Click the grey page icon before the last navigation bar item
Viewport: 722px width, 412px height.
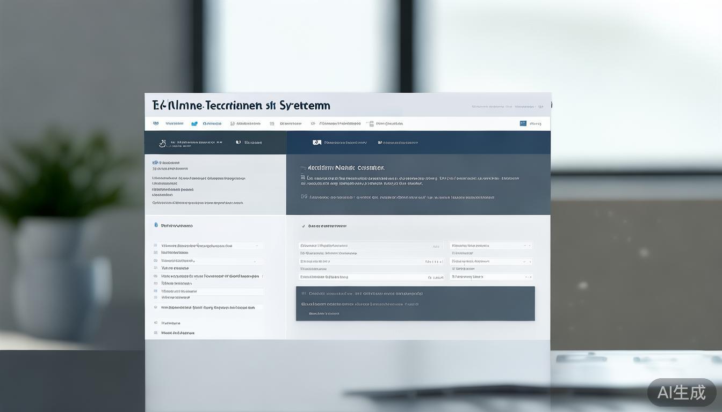370,123
